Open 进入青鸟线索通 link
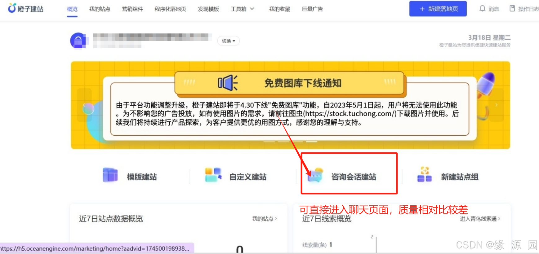The width and height of the screenshot is (539, 254). pyautogui.click(x=480, y=219)
